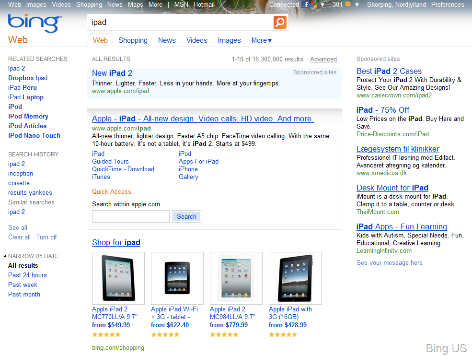
Task: Open the Apps For iPad sublink
Action: click(198, 161)
